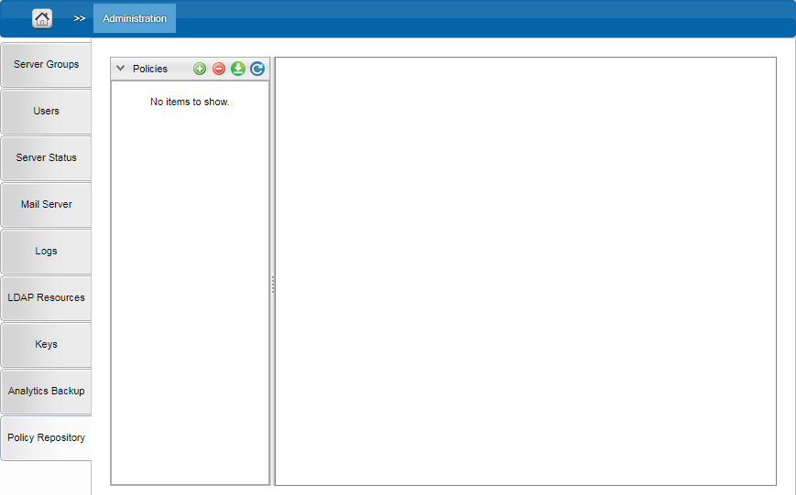View the Server Status tab

pos(46,157)
